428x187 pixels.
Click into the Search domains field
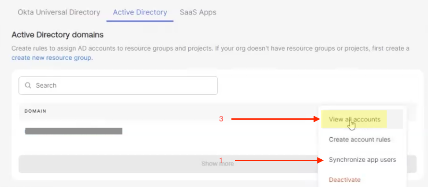(x=118, y=86)
